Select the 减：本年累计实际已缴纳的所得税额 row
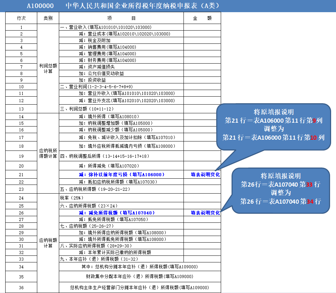Viewport: 336px width, 293px height. [121, 253]
